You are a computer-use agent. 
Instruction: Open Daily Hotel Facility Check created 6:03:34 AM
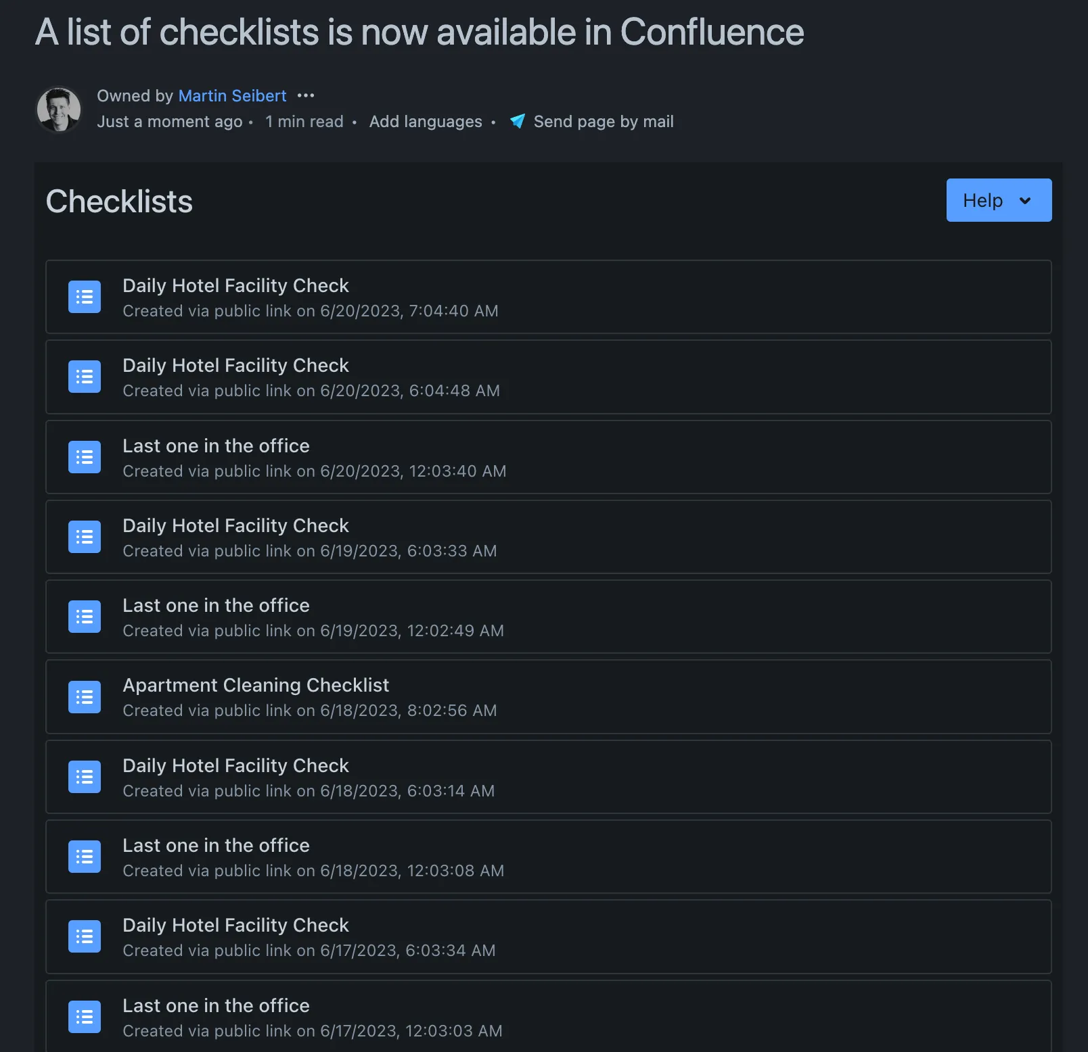point(235,925)
